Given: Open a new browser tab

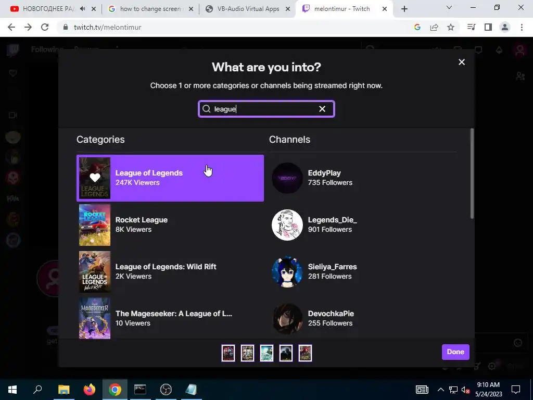Looking at the screenshot, I should coord(404,9).
